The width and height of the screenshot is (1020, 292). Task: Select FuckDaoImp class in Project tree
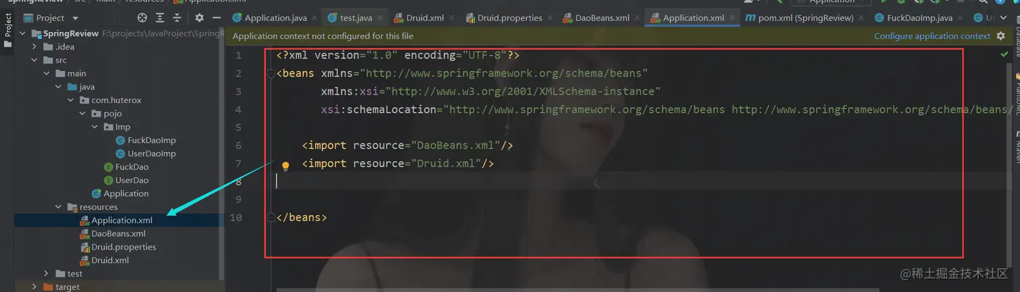[x=146, y=140]
